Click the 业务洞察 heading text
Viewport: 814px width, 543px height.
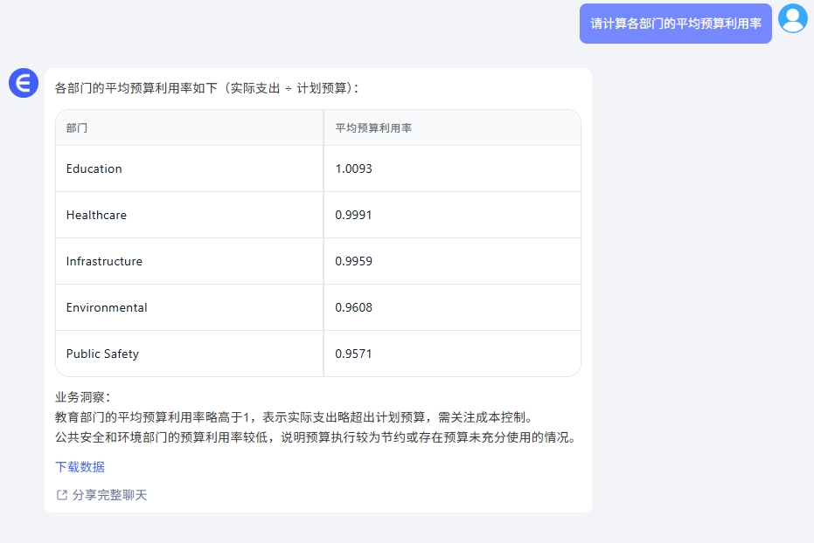[82, 397]
